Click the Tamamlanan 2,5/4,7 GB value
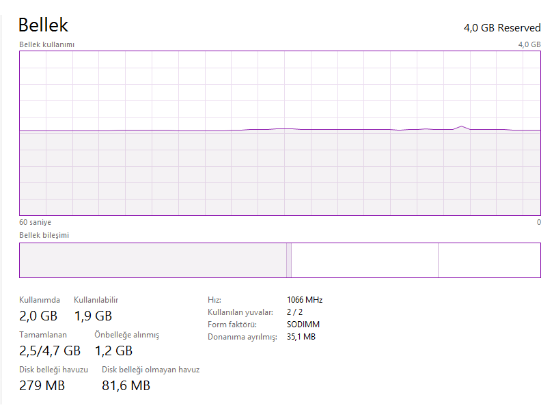Screen dimensions: 554x412 [50, 351]
